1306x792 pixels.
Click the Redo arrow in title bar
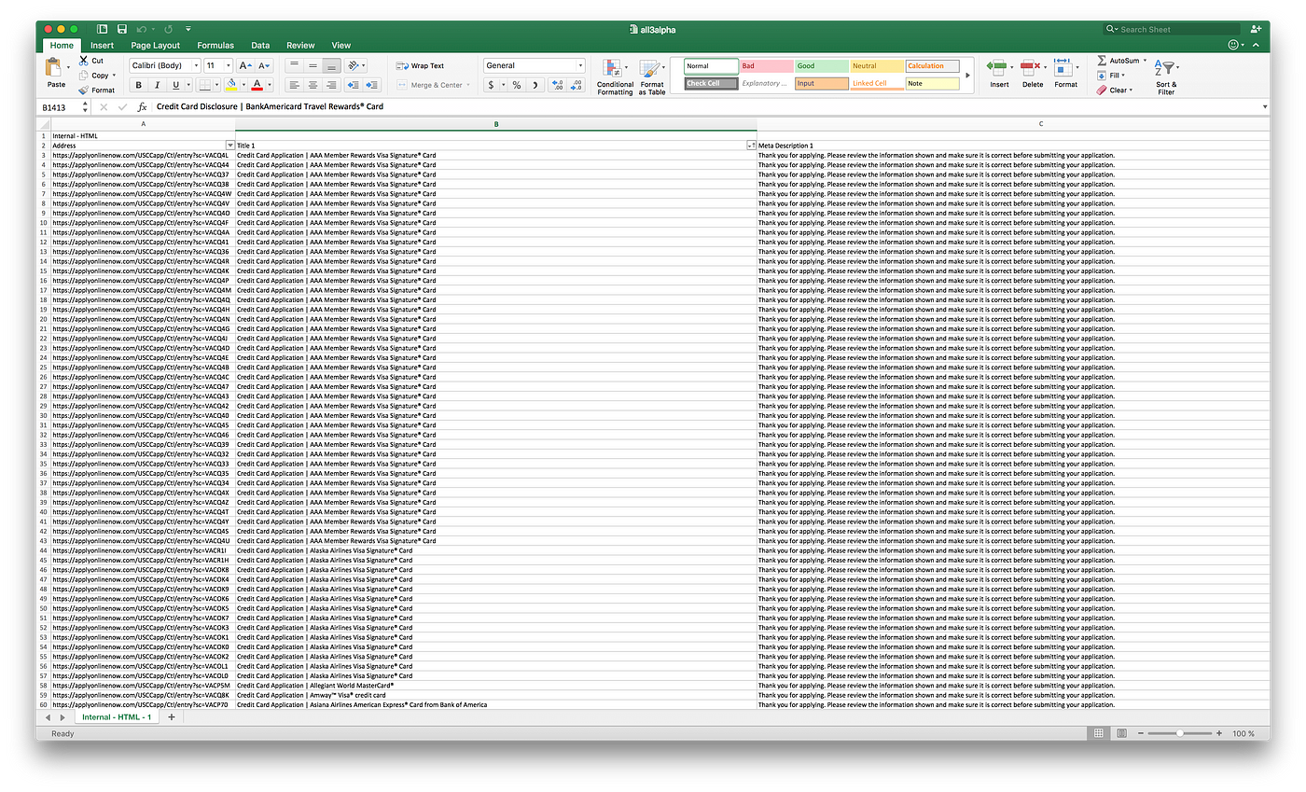(168, 30)
